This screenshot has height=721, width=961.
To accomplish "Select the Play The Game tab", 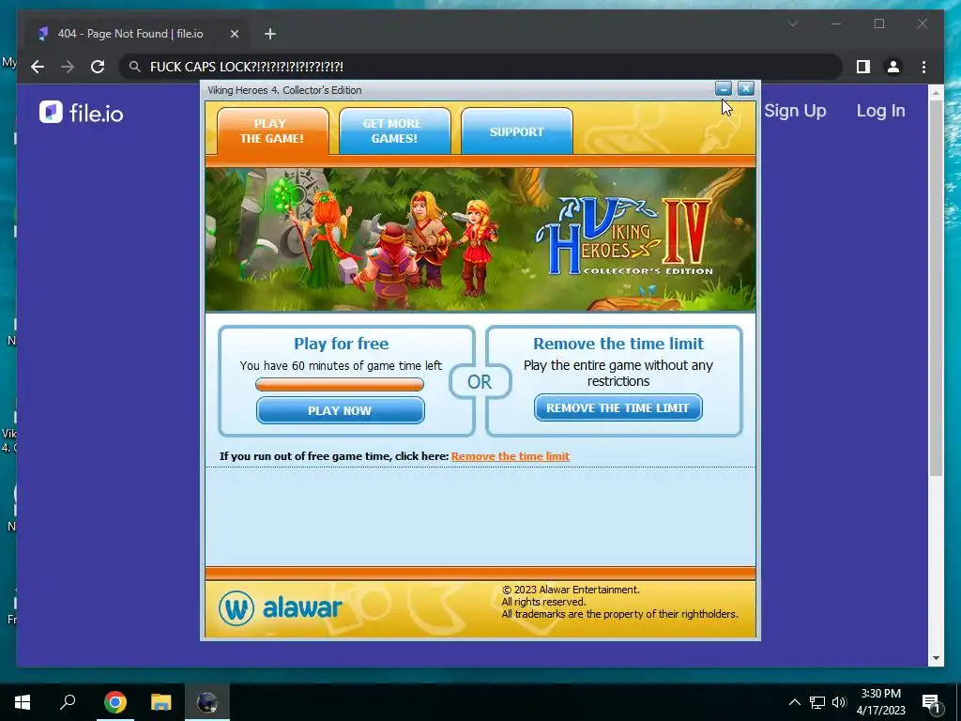I will [273, 130].
